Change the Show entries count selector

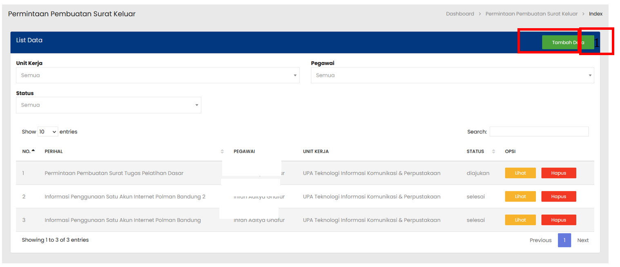click(48, 132)
